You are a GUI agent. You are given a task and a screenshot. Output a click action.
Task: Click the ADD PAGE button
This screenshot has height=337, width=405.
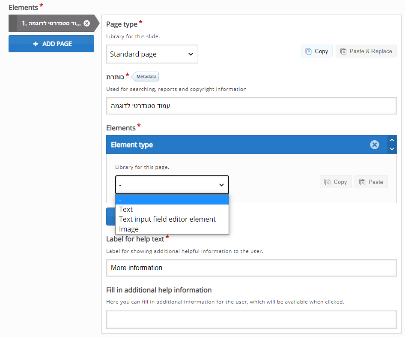coord(51,43)
